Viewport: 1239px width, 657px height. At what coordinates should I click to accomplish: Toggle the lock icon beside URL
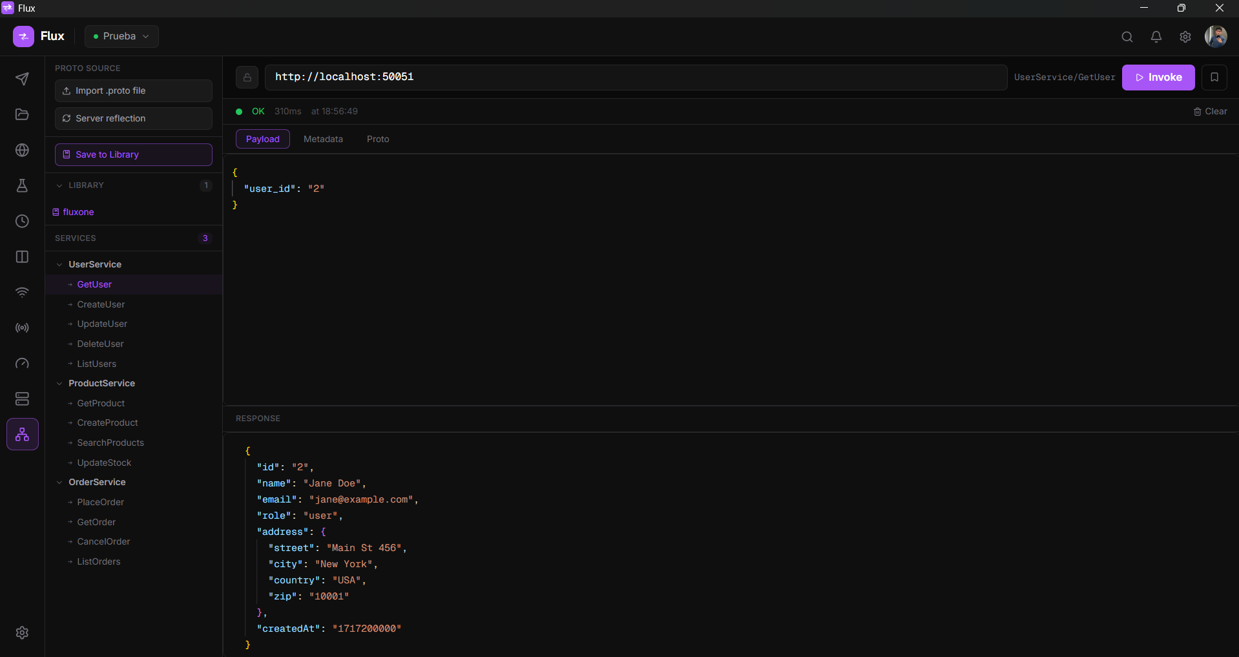click(247, 78)
